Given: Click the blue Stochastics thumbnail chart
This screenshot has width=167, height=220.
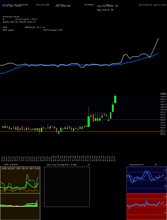Looking at the screenshot, I should [147, 180].
